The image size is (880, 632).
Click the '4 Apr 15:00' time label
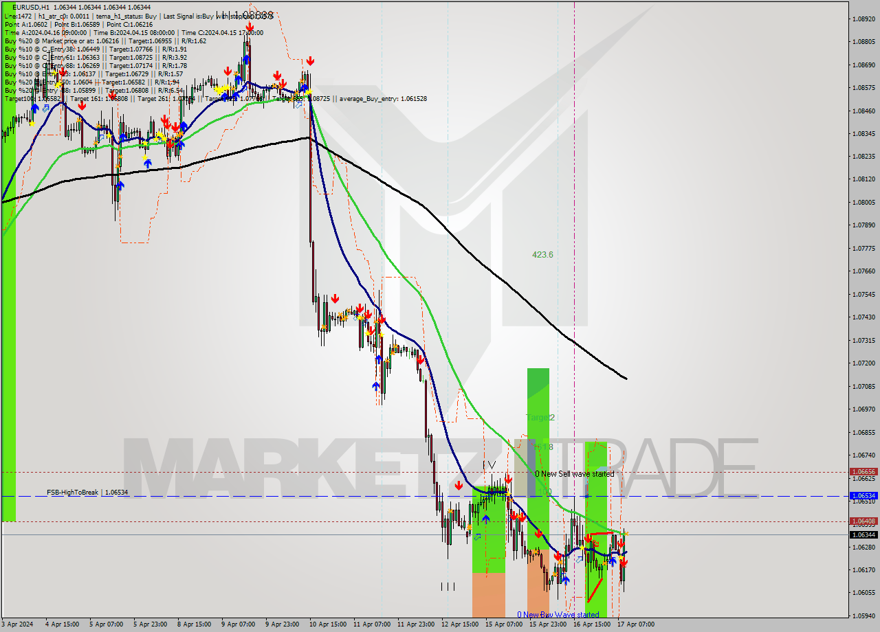pos(62,624)
